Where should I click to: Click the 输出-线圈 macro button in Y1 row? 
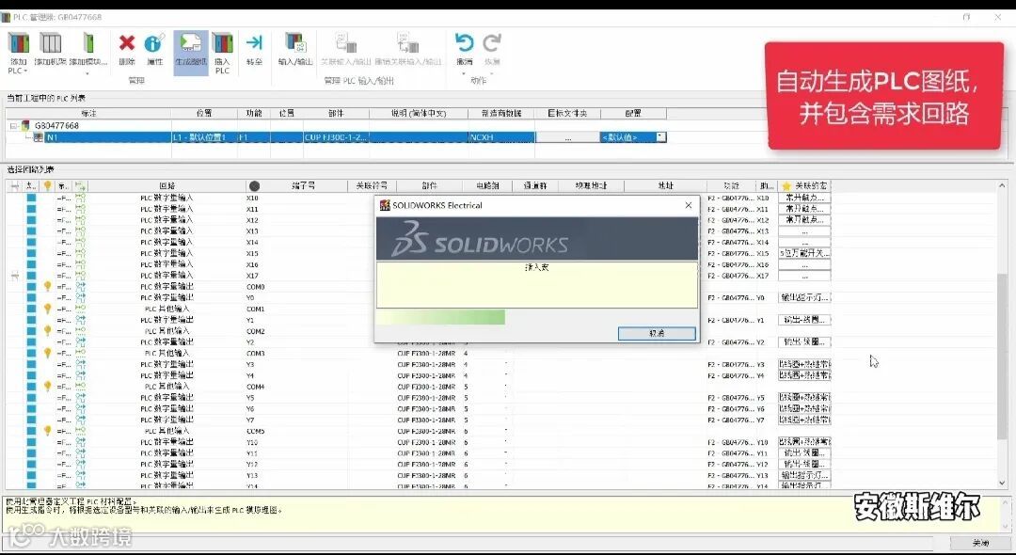(x=804, y=320)
